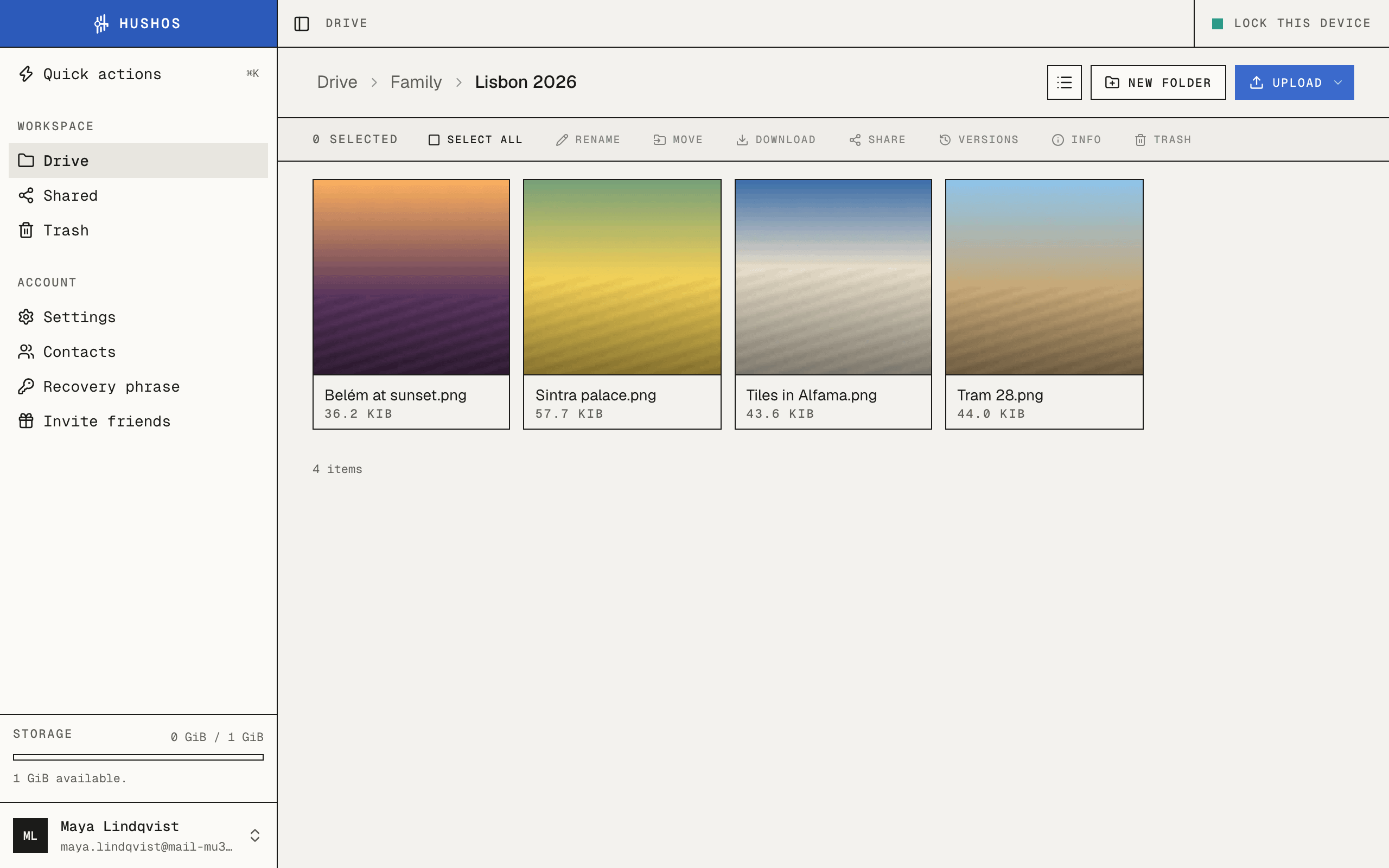Click the Contacts people icon
Screen dimensions: 1389x868
[26, 352]
